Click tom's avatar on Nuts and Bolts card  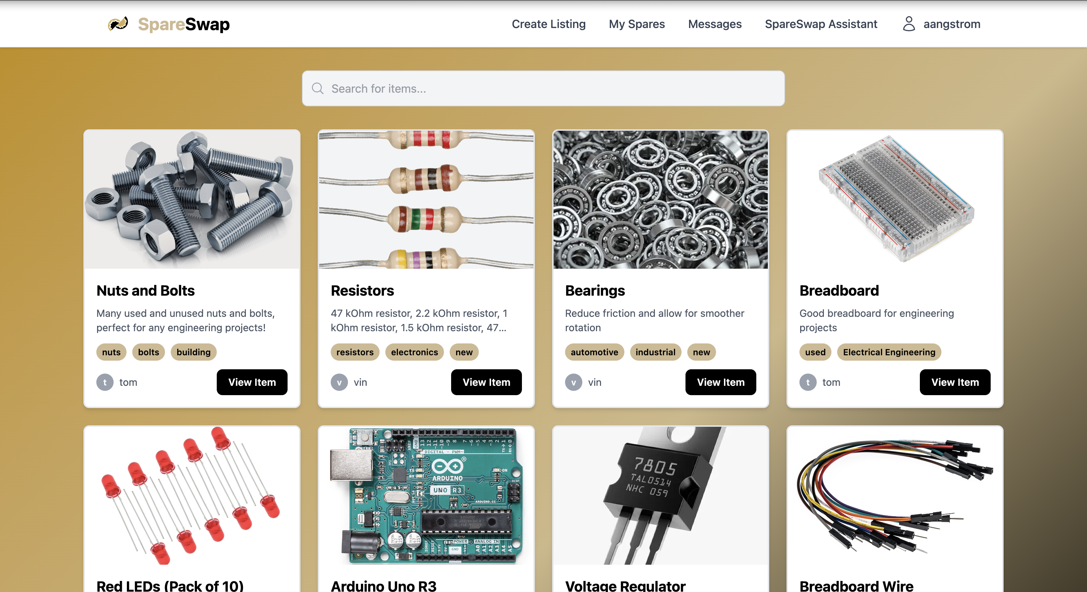point(105,382)
